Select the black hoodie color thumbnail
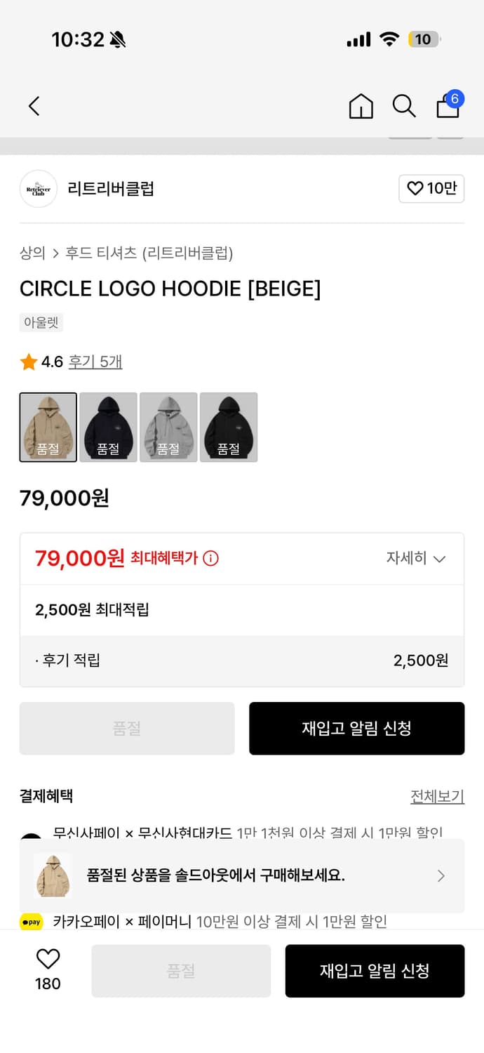 coord(108,427)
